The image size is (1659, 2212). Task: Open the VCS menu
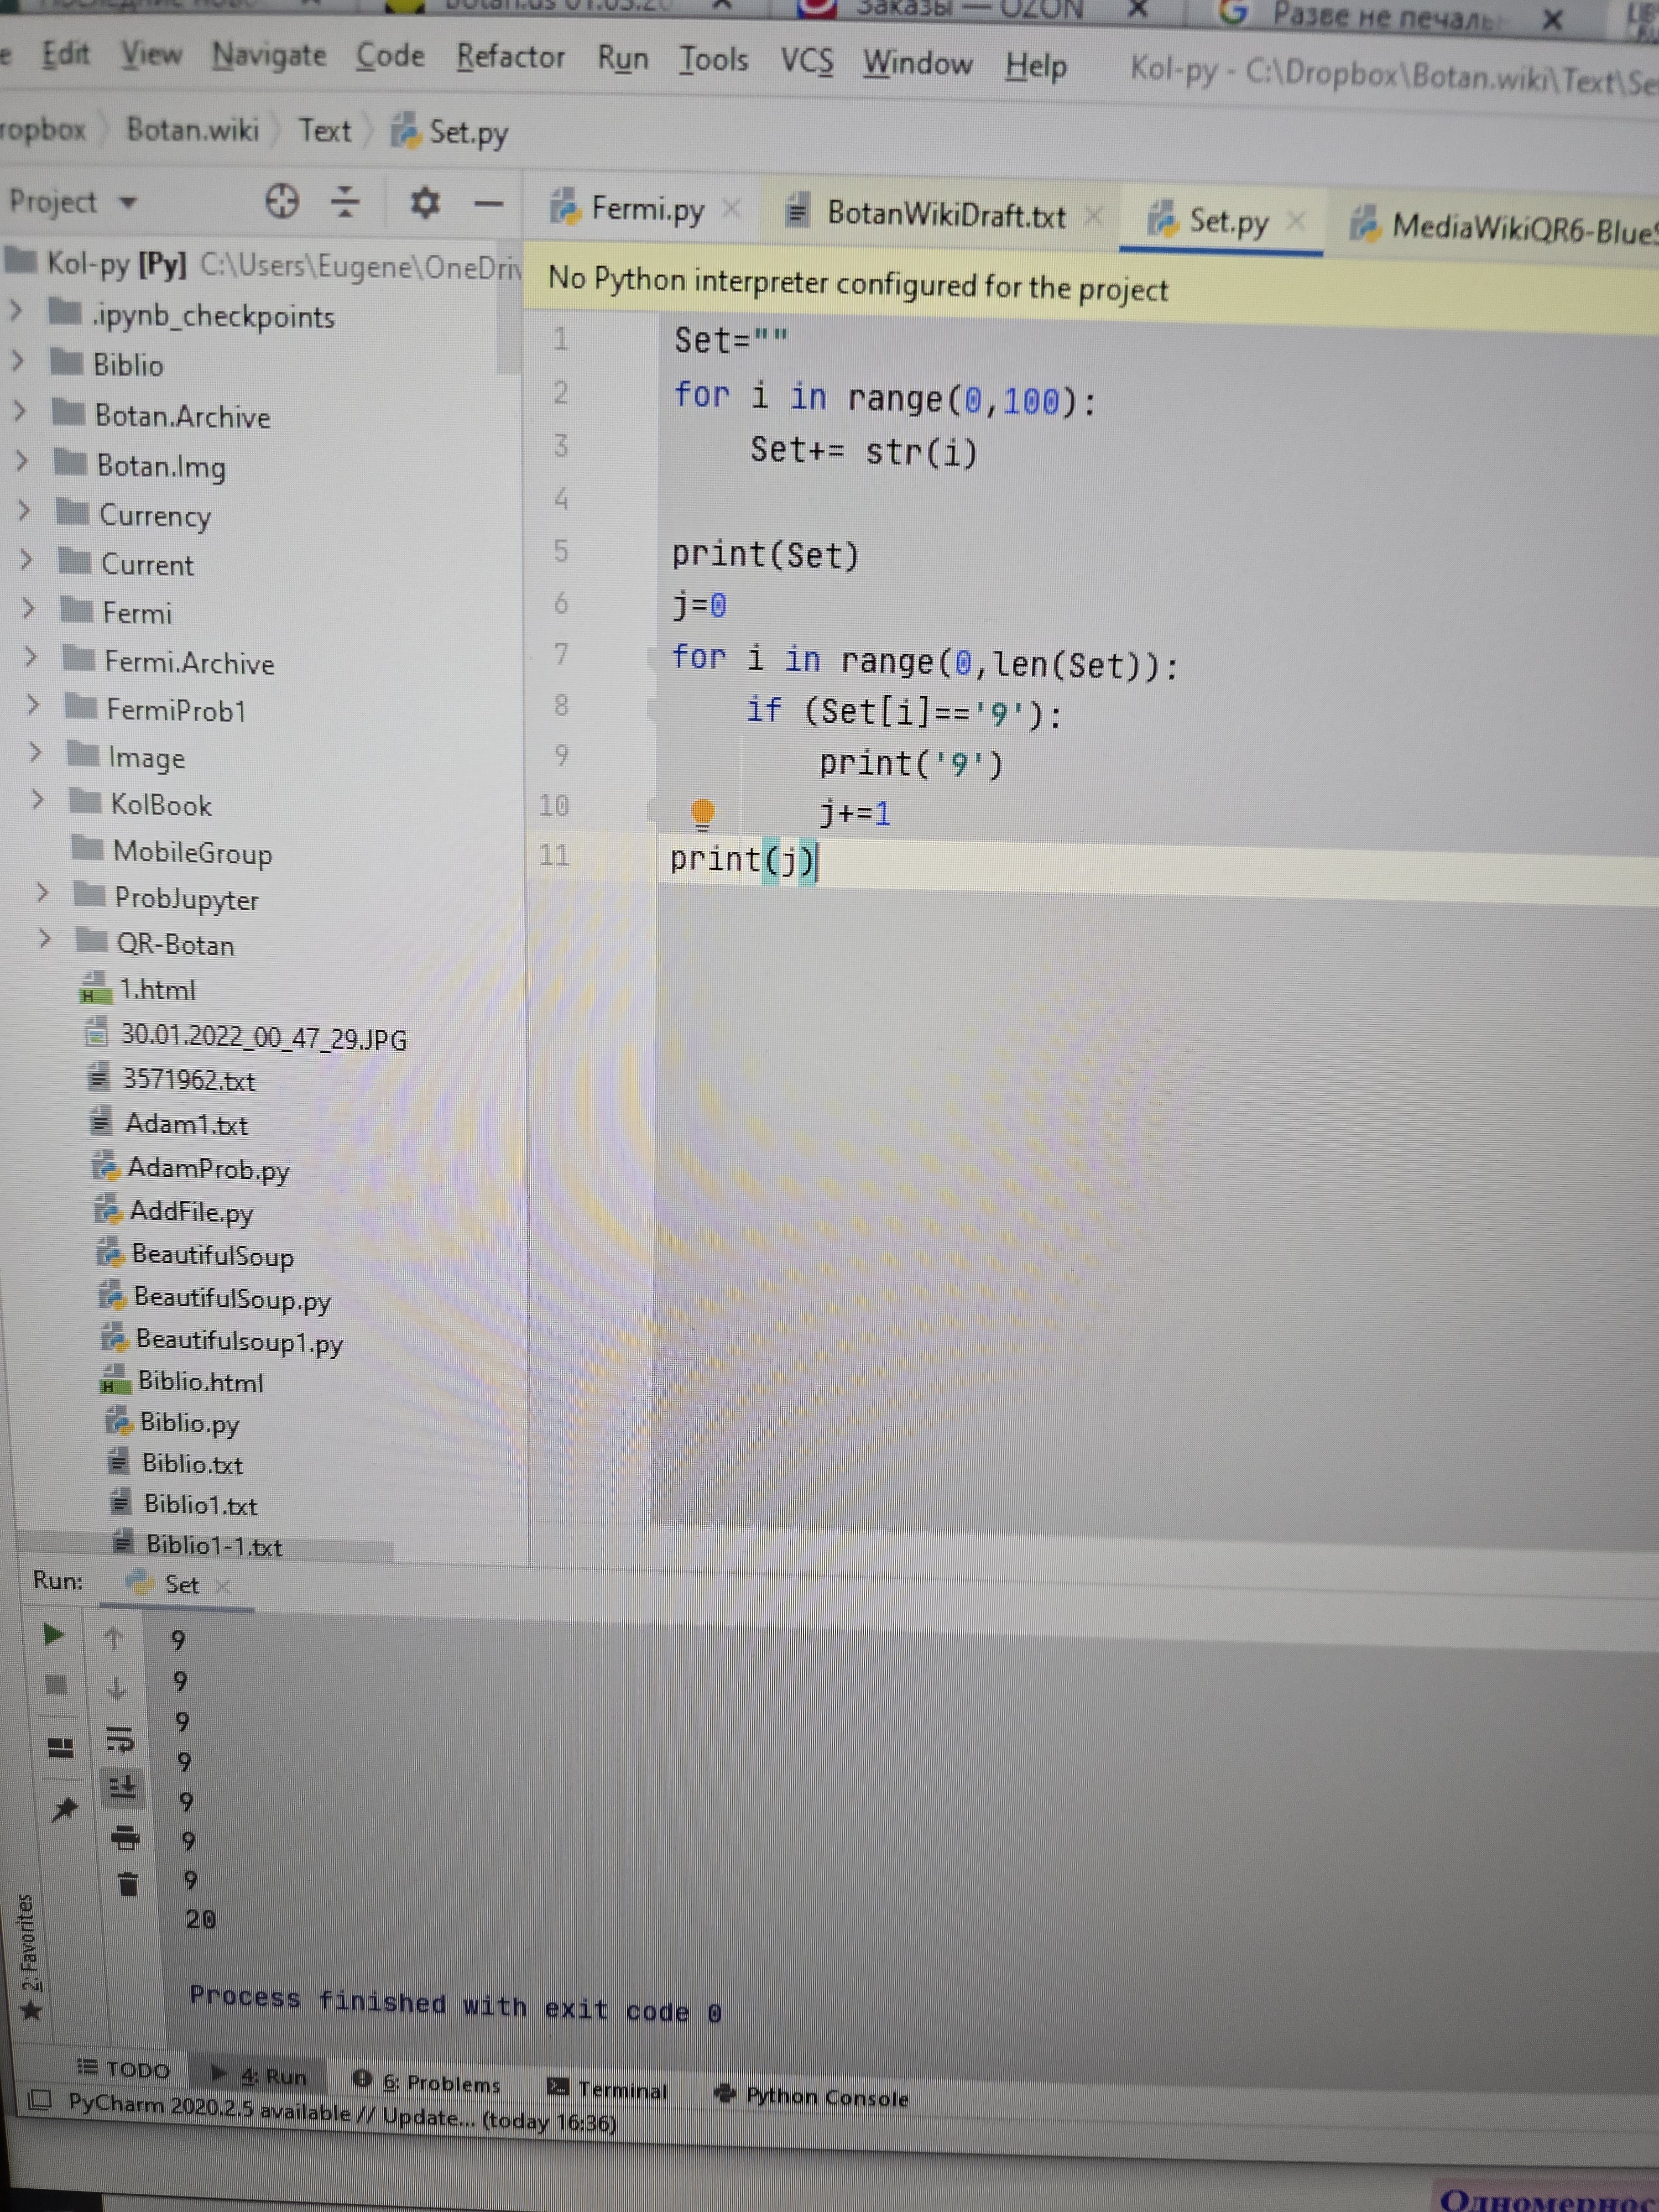806,62
